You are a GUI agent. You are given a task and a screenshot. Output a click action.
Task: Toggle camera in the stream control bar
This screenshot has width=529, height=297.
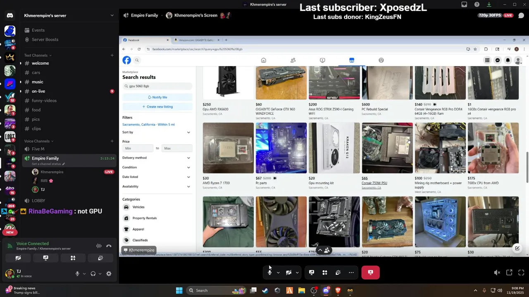[288, 272]
